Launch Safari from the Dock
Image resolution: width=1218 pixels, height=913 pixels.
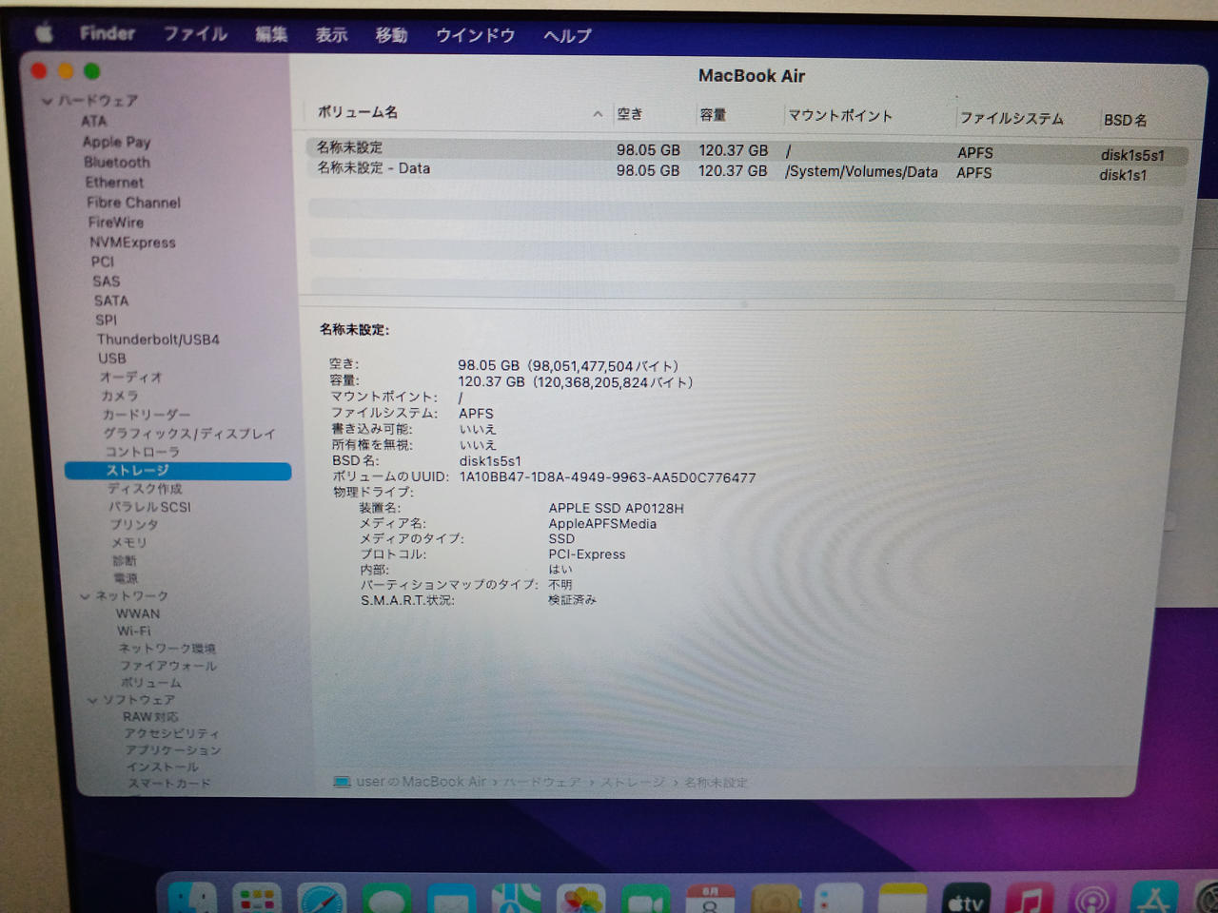coord(322,900)
